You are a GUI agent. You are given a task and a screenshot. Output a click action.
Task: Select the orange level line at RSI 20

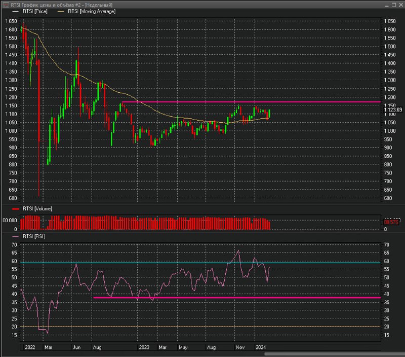(x=200, y=327)
